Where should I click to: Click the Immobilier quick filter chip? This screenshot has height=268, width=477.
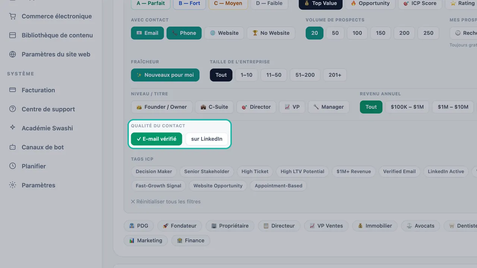pyautogui.click(x=375, y=226)
